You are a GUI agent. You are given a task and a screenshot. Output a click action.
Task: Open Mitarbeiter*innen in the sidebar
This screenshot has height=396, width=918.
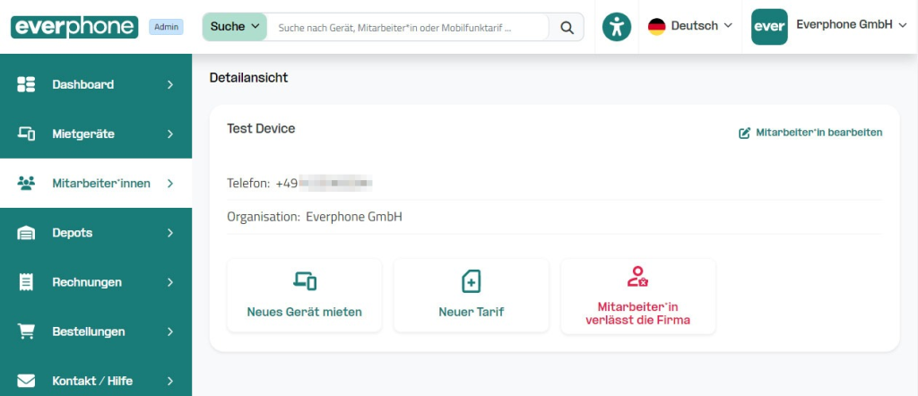tap(100, 183)
